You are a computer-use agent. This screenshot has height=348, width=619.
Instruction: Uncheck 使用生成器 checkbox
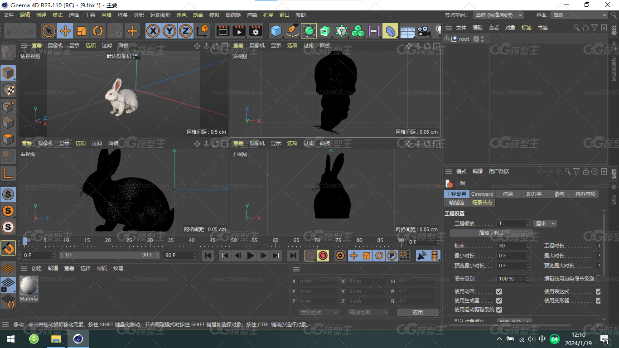click(499, 300)
